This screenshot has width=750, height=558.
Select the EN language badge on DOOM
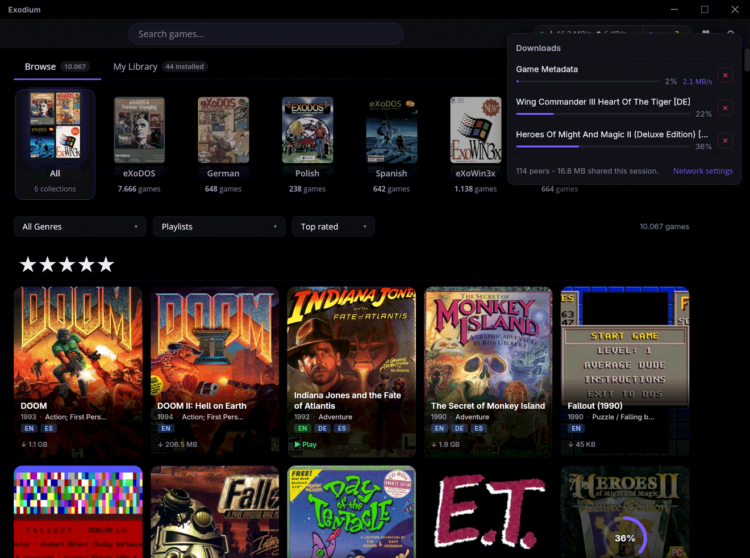pyautogui.click(x=29, y=429)
